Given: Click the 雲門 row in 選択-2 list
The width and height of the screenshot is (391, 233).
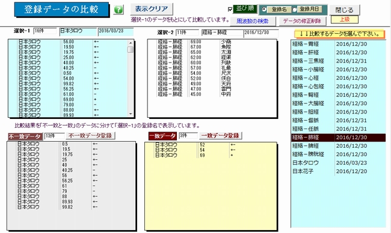Looking at the screenshot, I should pos(212,89).
